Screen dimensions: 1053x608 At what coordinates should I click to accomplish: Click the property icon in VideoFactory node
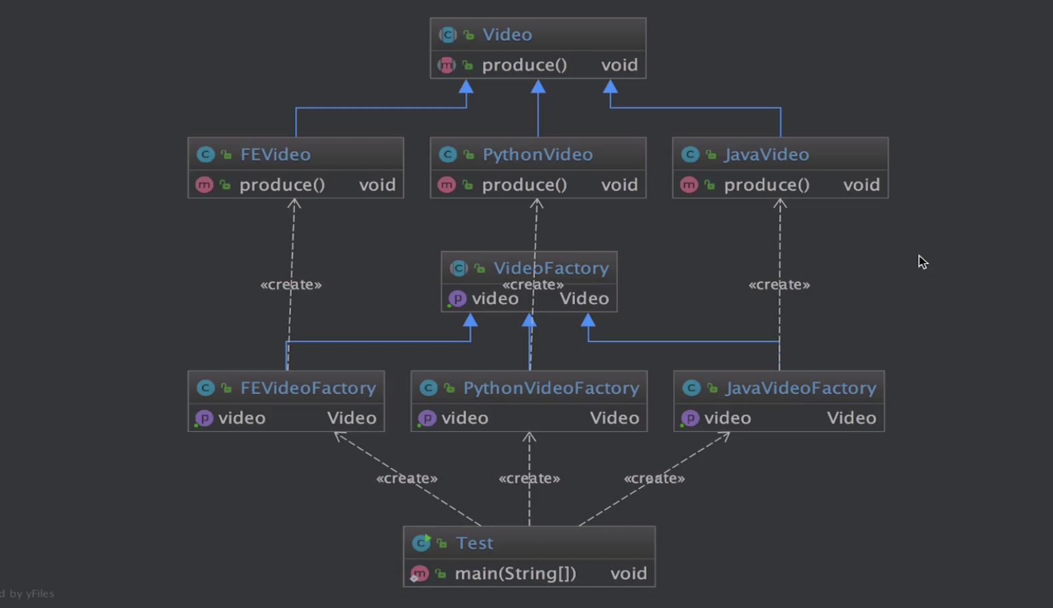(457, 299)
